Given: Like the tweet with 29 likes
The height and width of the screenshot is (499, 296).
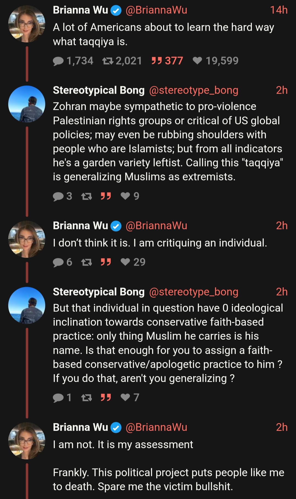Looking at the screenshot, I should (x=125, y=262).
